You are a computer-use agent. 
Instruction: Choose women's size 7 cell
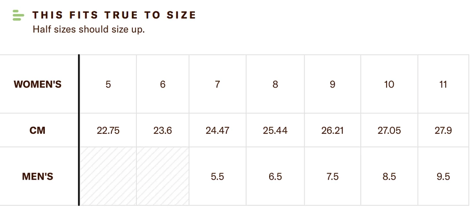217,84
